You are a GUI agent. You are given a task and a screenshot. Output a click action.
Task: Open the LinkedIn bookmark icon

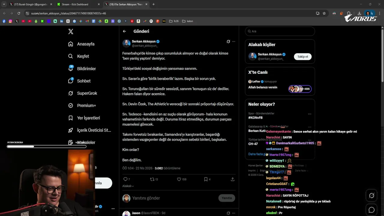[61, 21]
